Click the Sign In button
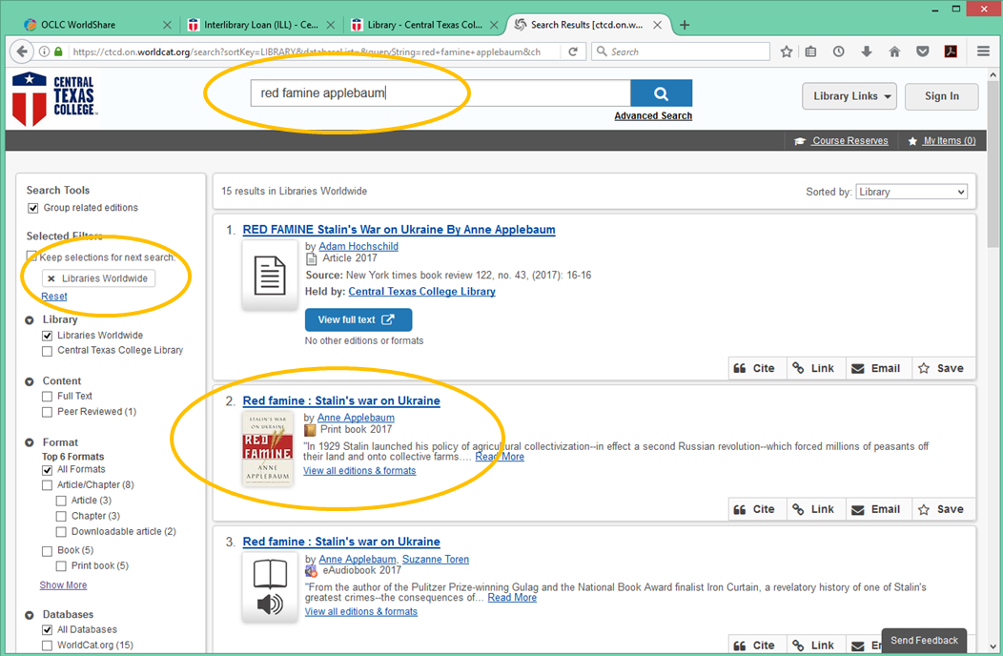 (942, 96)
